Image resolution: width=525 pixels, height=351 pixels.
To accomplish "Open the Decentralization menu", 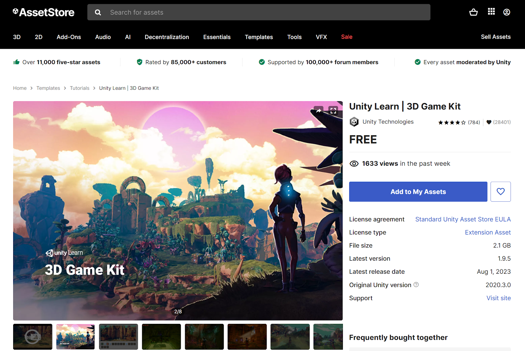I will point(167,37).
